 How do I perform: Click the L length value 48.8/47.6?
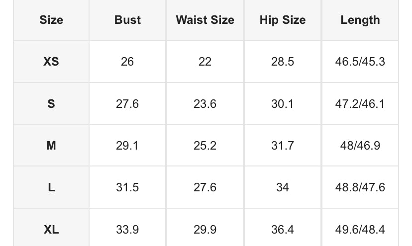[360, 187]
